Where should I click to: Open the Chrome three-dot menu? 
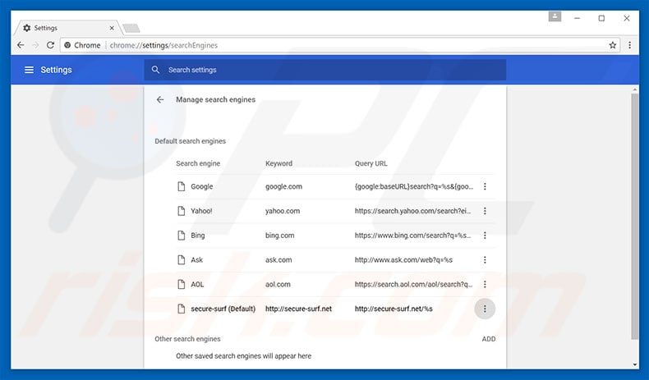pyautogui.click(x=629, y=45)
